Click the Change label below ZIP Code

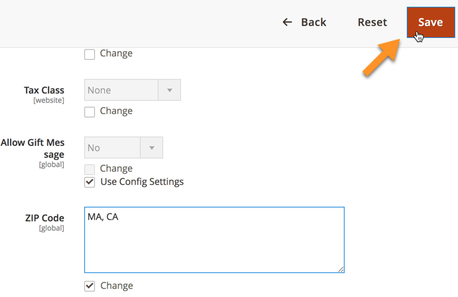(117, 286)
